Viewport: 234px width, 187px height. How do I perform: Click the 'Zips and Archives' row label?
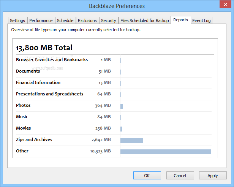tap(34, 139)
